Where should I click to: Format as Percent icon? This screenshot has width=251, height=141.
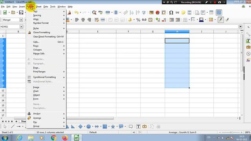(138, 20)
